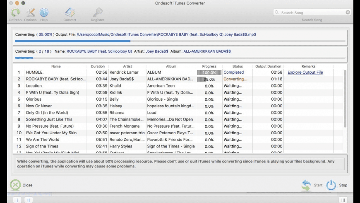Screen dimensions: 360x203
Task: Clear the search field with X icon
Action: pos(348,12)
